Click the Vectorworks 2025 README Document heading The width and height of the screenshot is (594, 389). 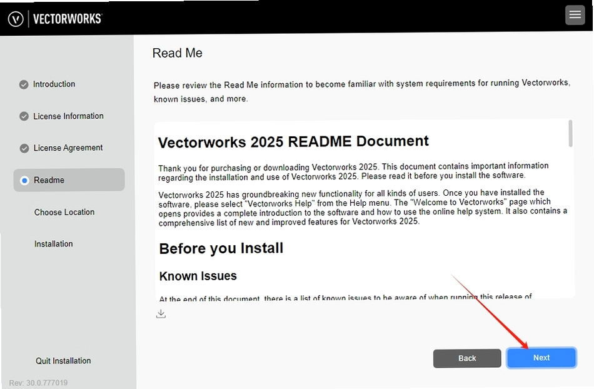coord(293,142)
